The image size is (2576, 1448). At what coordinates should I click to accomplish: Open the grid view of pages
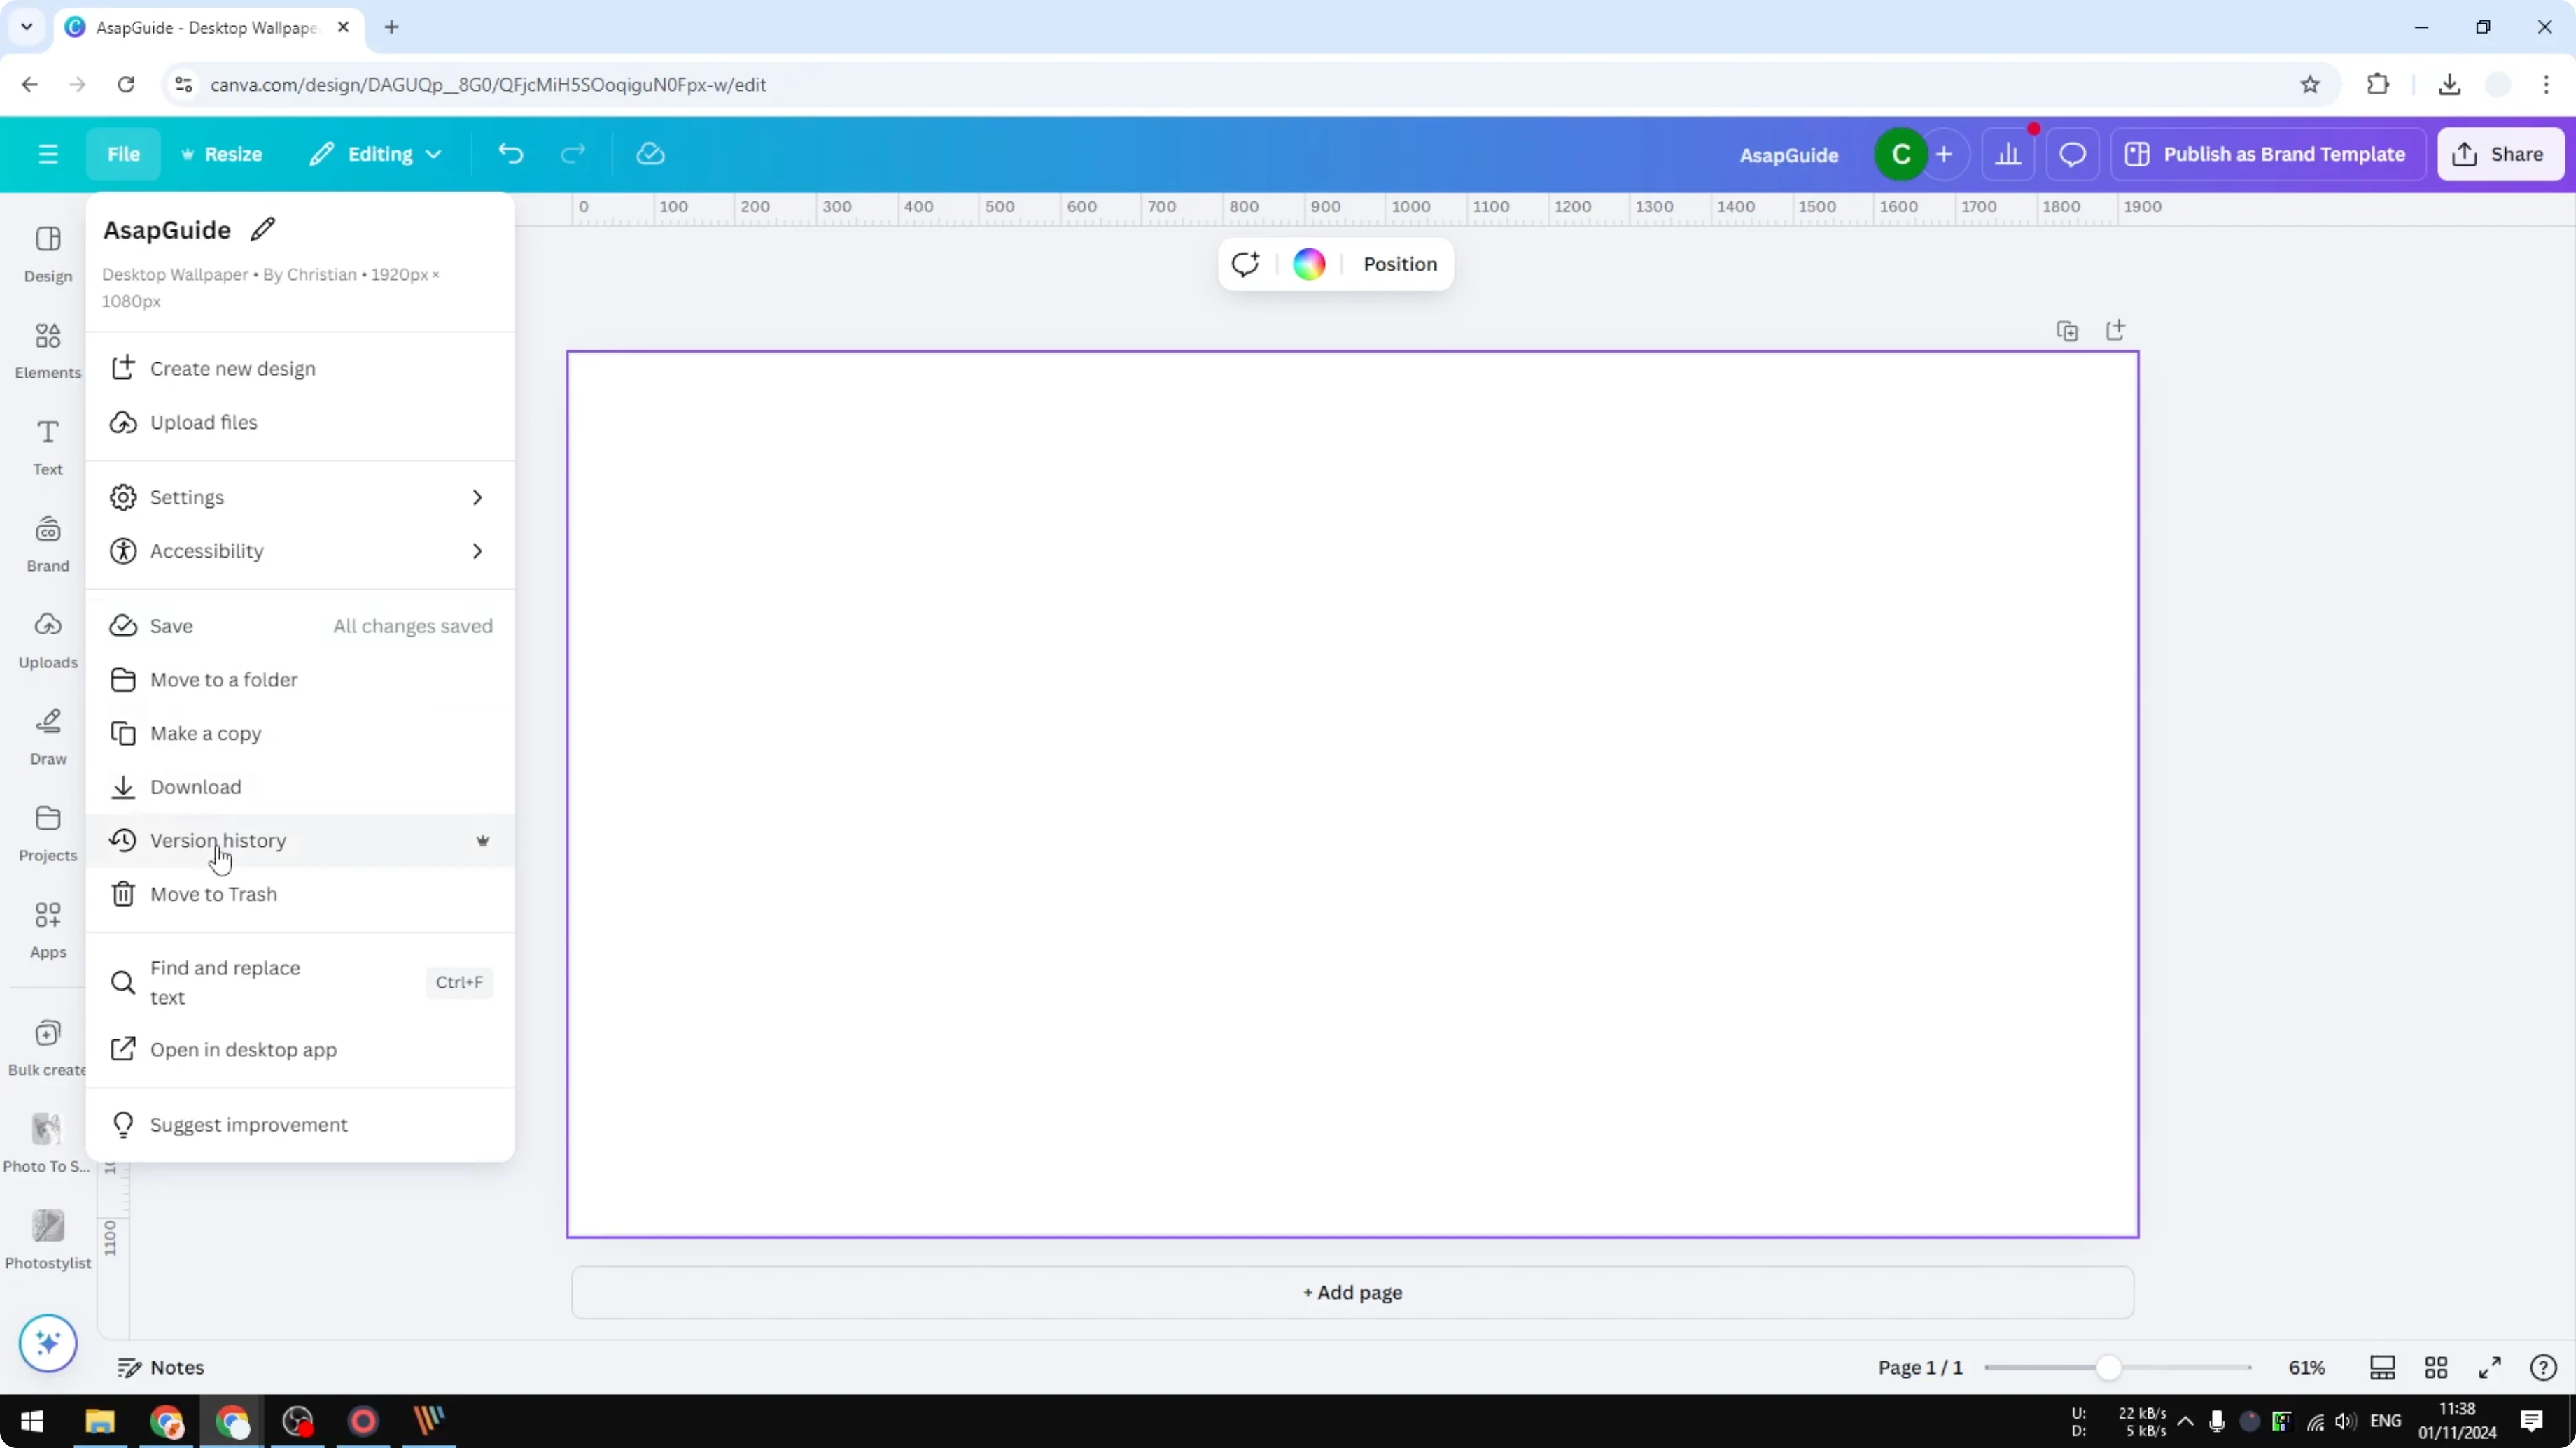coord(2436,1367)
